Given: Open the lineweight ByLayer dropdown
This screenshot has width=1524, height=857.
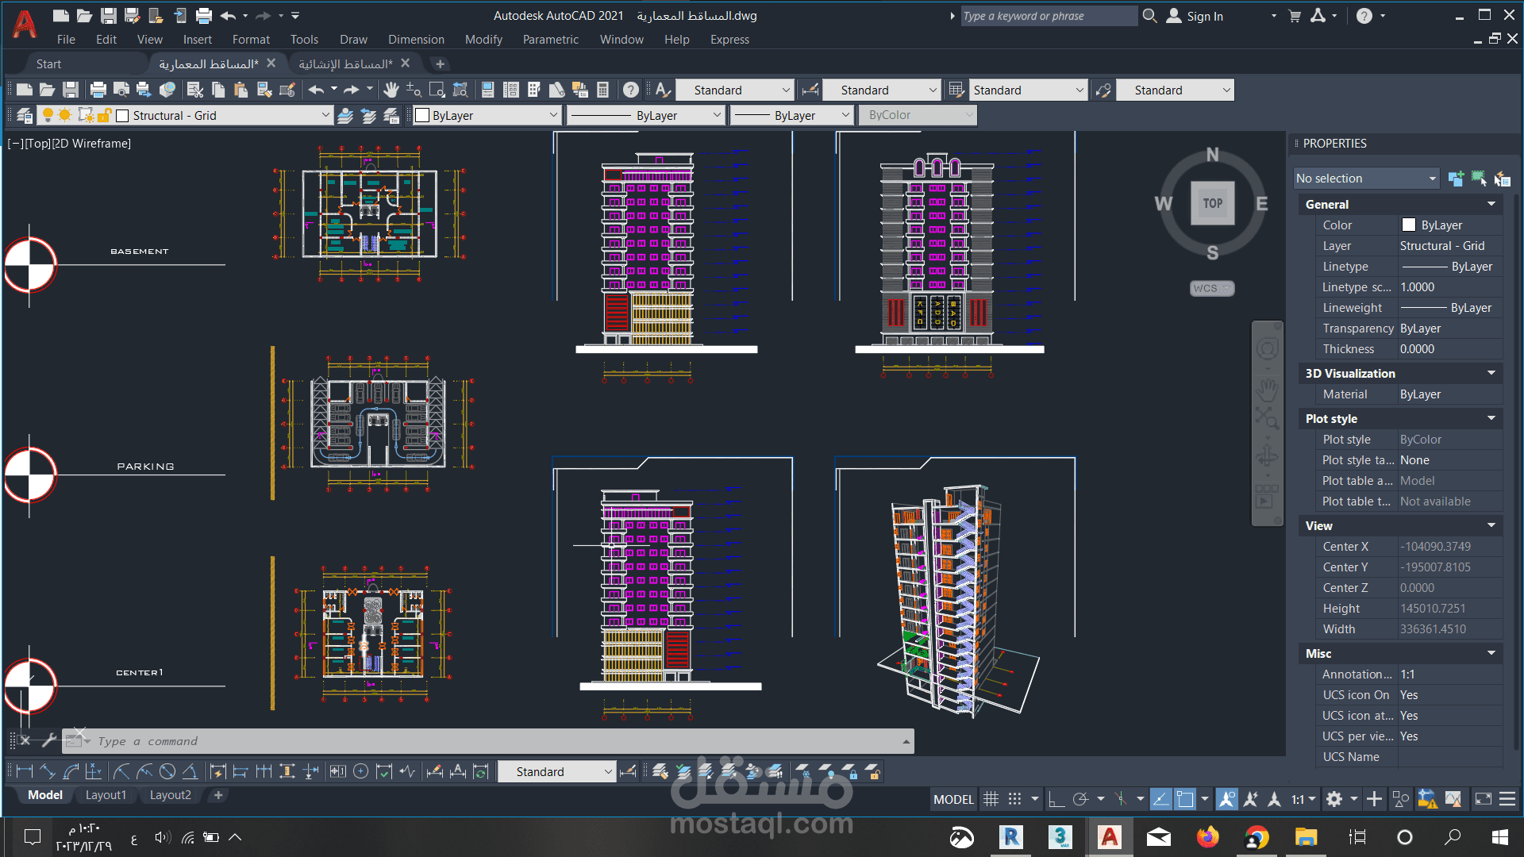Looking at the screenshot, I should point(845,116).
